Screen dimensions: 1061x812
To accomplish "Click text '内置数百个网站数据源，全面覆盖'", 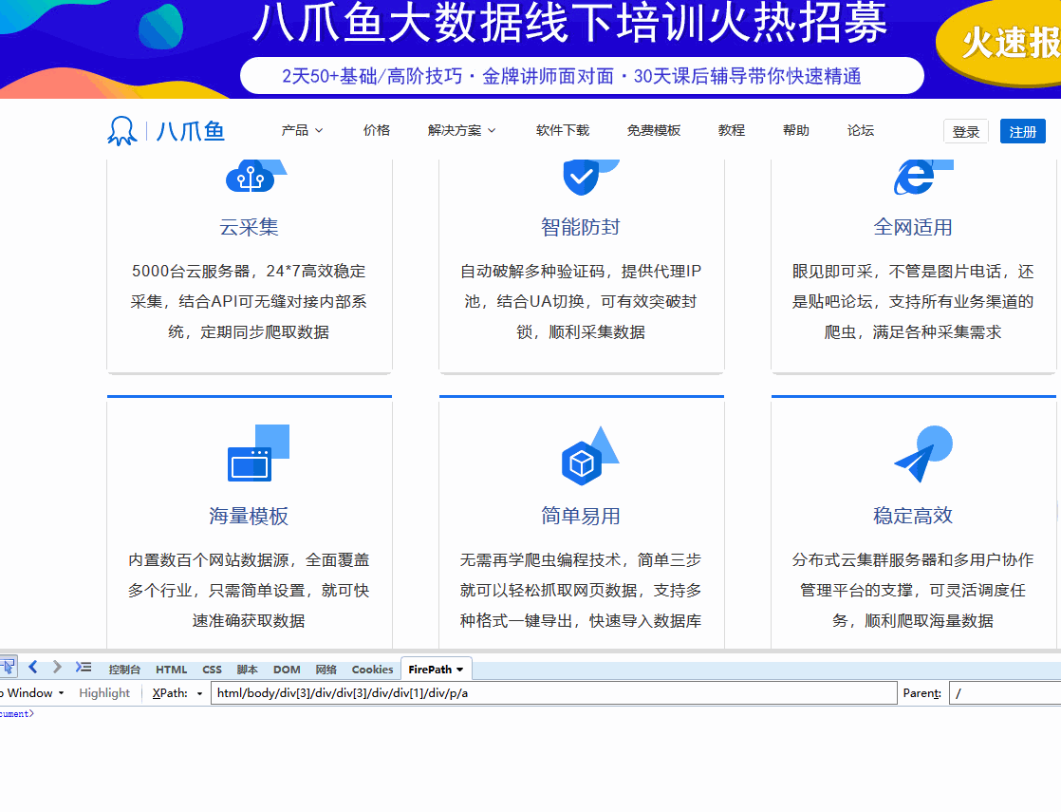I will point(249,560).
